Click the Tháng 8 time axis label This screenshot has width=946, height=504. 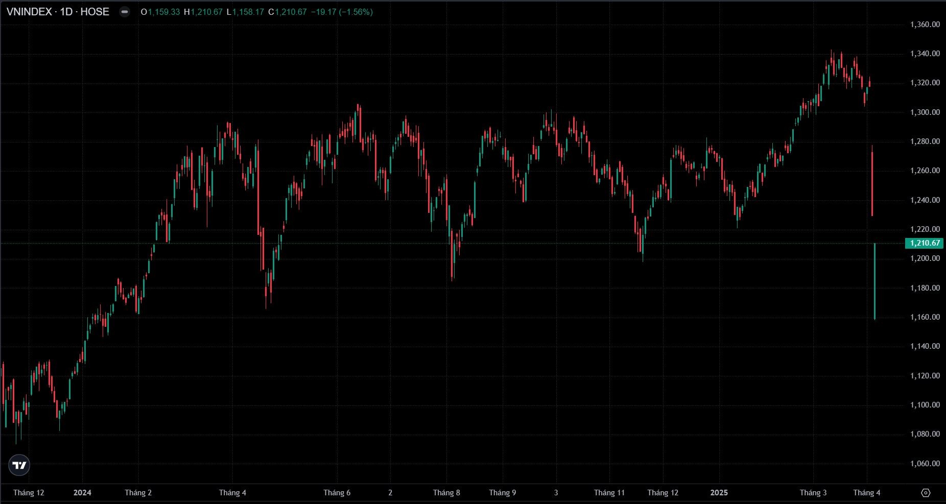[446, 493]
